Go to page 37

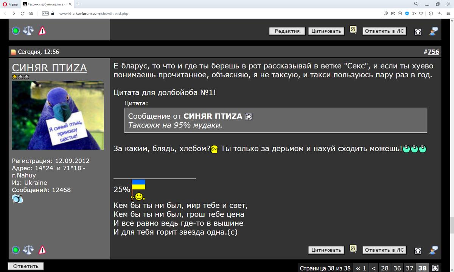410,268
